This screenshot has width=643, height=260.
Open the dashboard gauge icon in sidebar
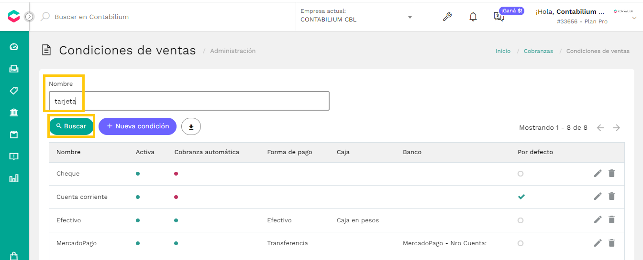(14, 47)
